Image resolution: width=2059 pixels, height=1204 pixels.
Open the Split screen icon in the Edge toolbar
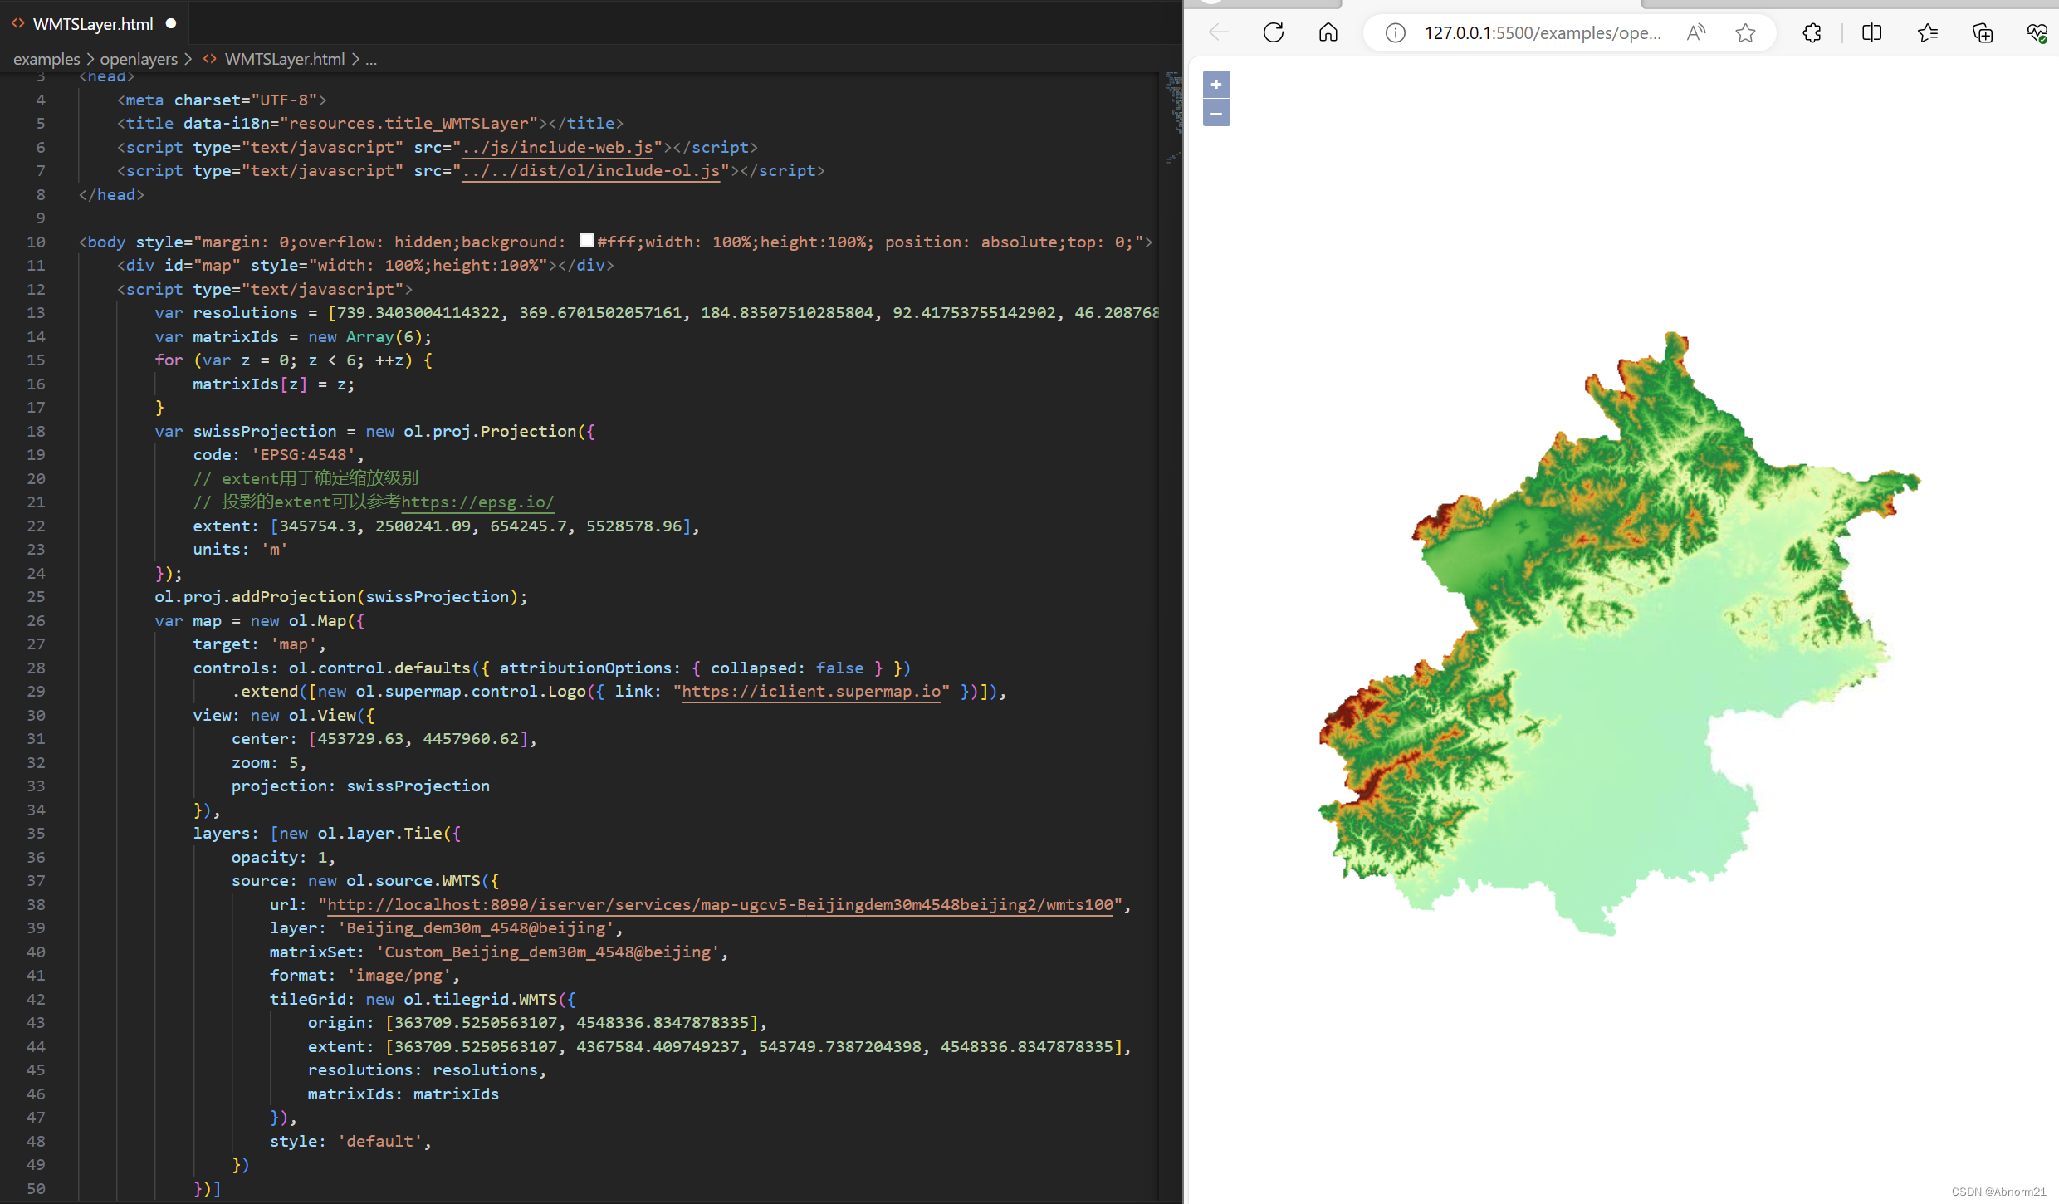pos(1872,32)
